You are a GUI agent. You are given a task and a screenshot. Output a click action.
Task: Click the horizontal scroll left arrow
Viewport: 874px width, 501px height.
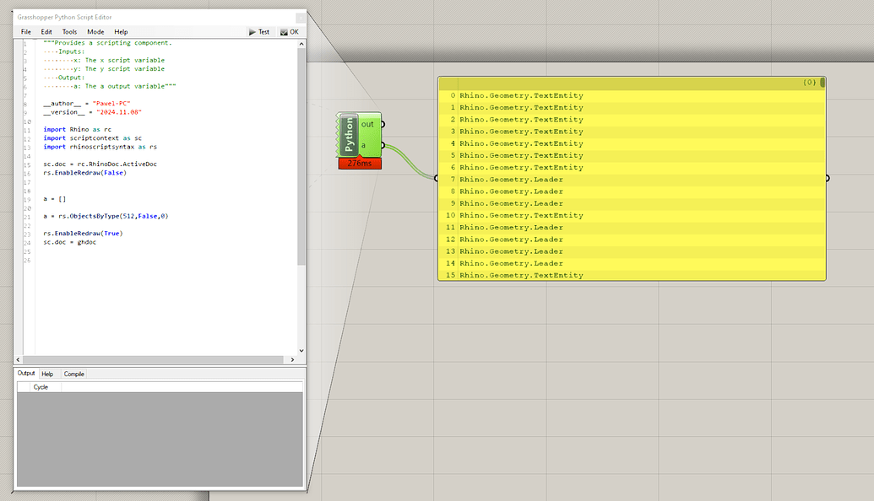(x=18, y=359)
